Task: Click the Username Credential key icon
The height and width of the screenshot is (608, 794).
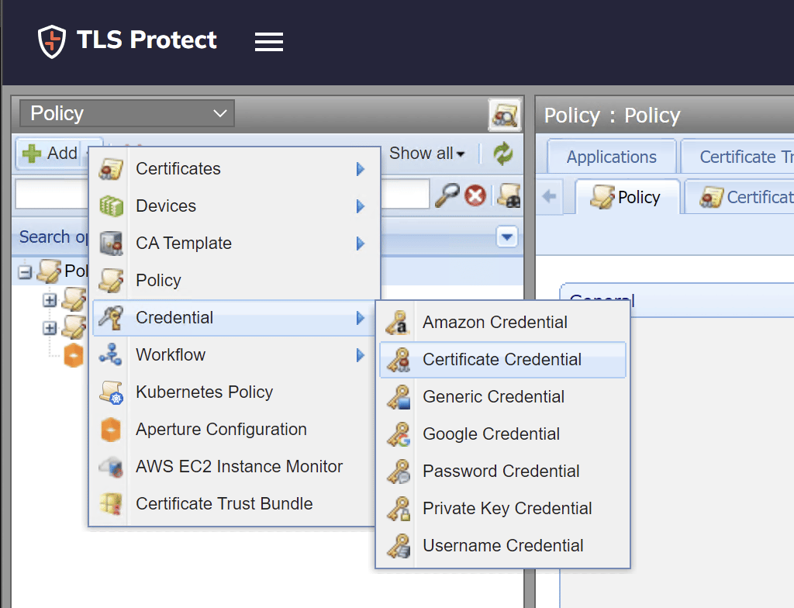Action: click(399, 546)
